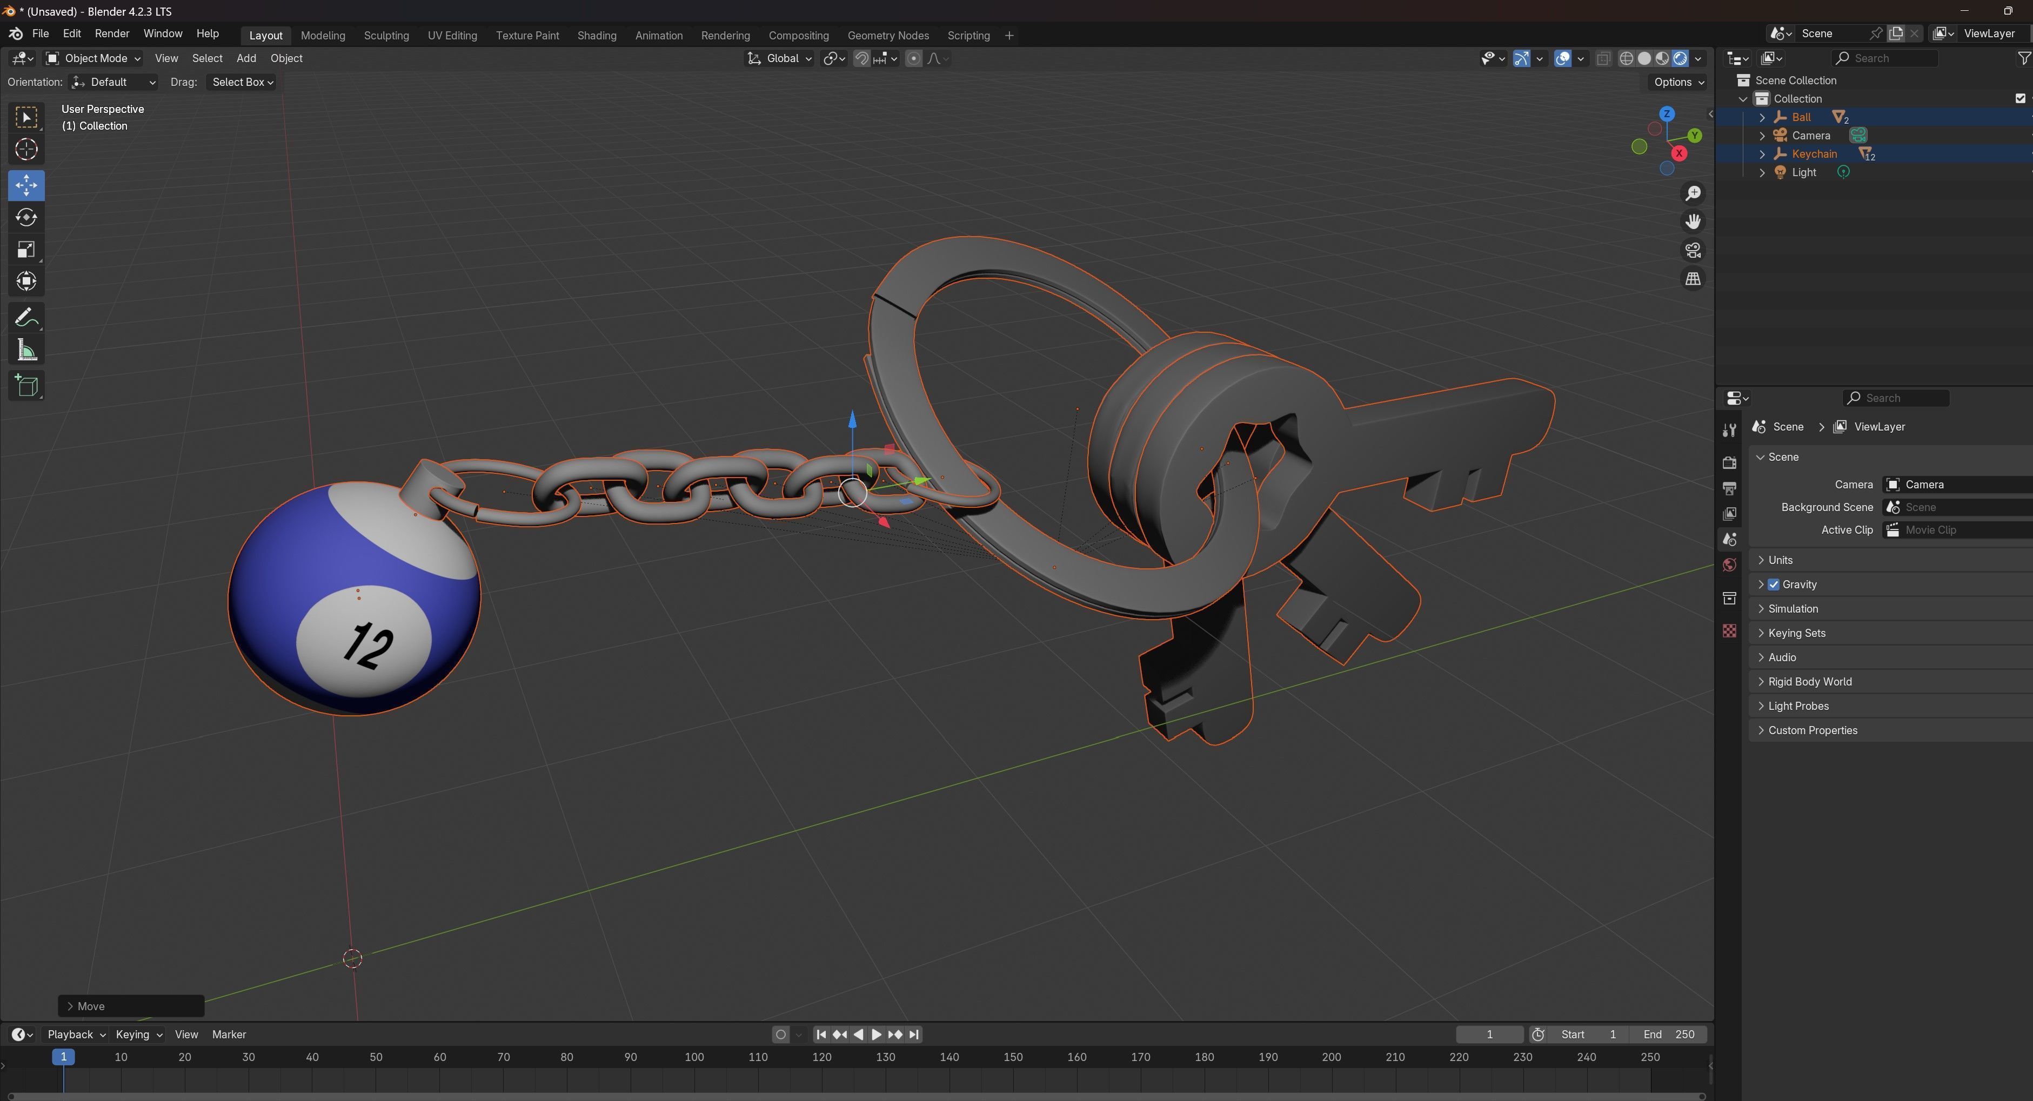Open the Render menu
The width and height of the screenshot is (2033, 1101).
(111, 34)
